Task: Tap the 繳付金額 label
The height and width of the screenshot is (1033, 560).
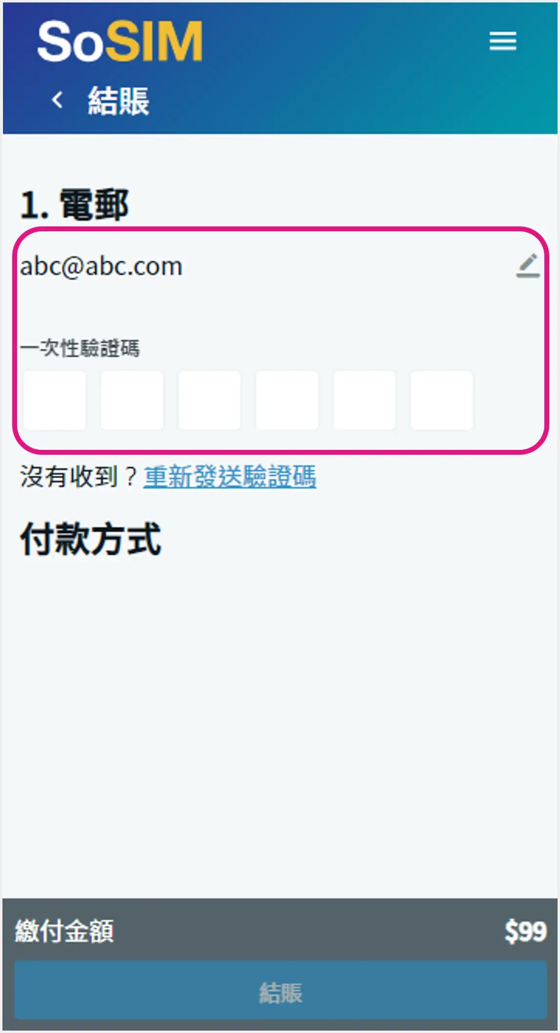Action: click(x=64, y=931)
